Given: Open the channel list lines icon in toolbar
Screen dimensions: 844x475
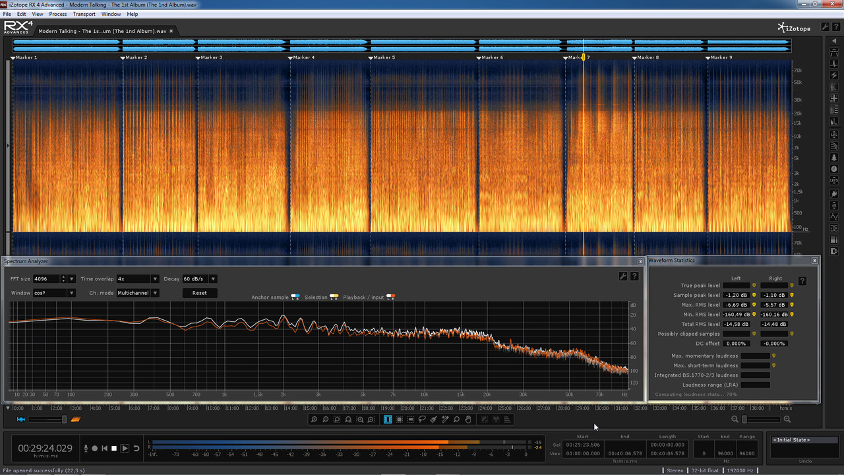Looking at the screenshot, I should point(507,420).
